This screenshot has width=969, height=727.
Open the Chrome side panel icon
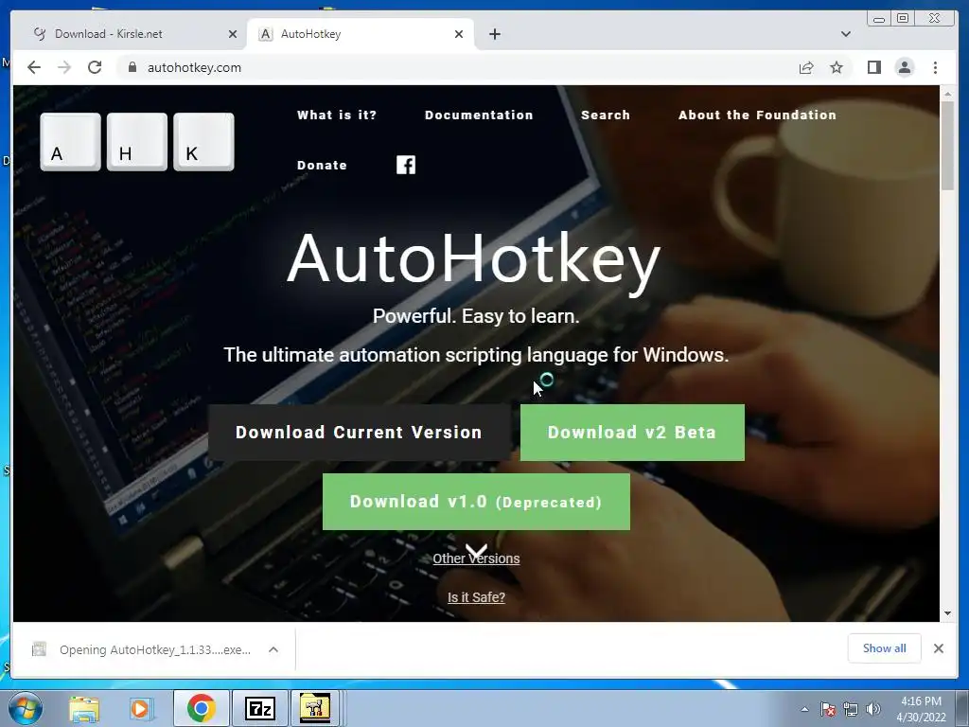[873, 67]
